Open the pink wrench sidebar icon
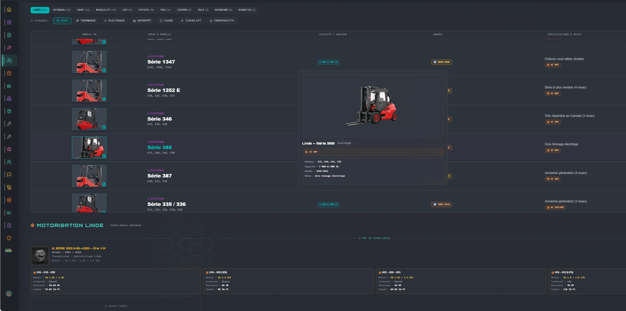Image resolution: width=626 pixels, height=311 pixels. click(9, 48)
